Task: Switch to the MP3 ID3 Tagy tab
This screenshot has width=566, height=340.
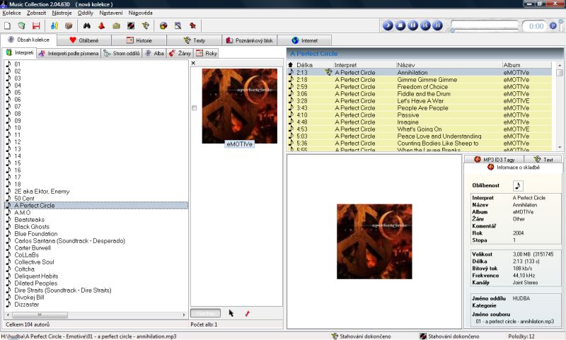Action: tap(494, 159)
